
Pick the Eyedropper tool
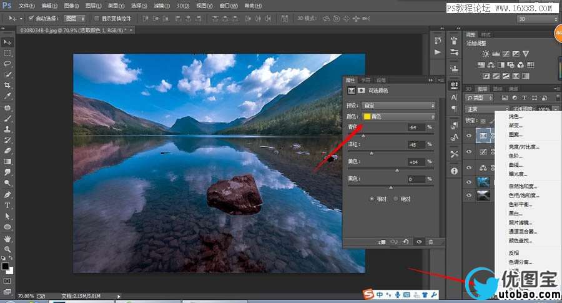click(7, 96)
